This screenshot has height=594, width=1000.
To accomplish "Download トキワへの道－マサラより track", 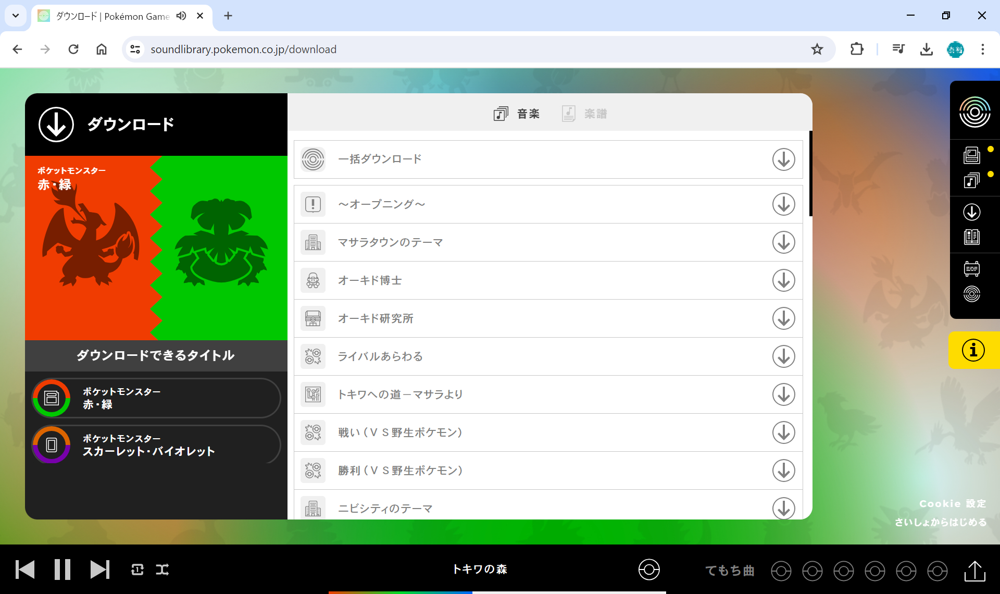I will click(x=783, y=394).
